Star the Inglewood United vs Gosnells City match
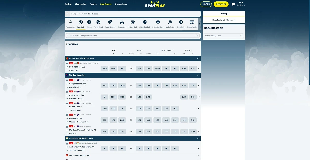Image resolution: width=310 pixels, height=160 pixels. click(x=67, y=92)
